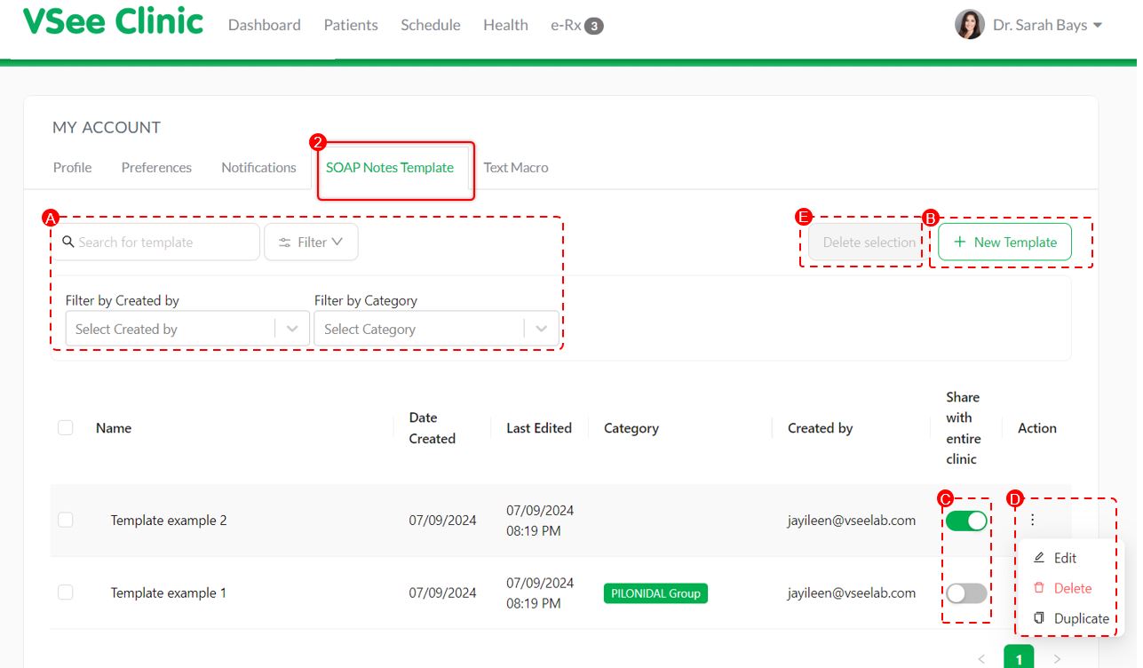
Task: Open the Select Created by dropdown
Action: (187, 329)
